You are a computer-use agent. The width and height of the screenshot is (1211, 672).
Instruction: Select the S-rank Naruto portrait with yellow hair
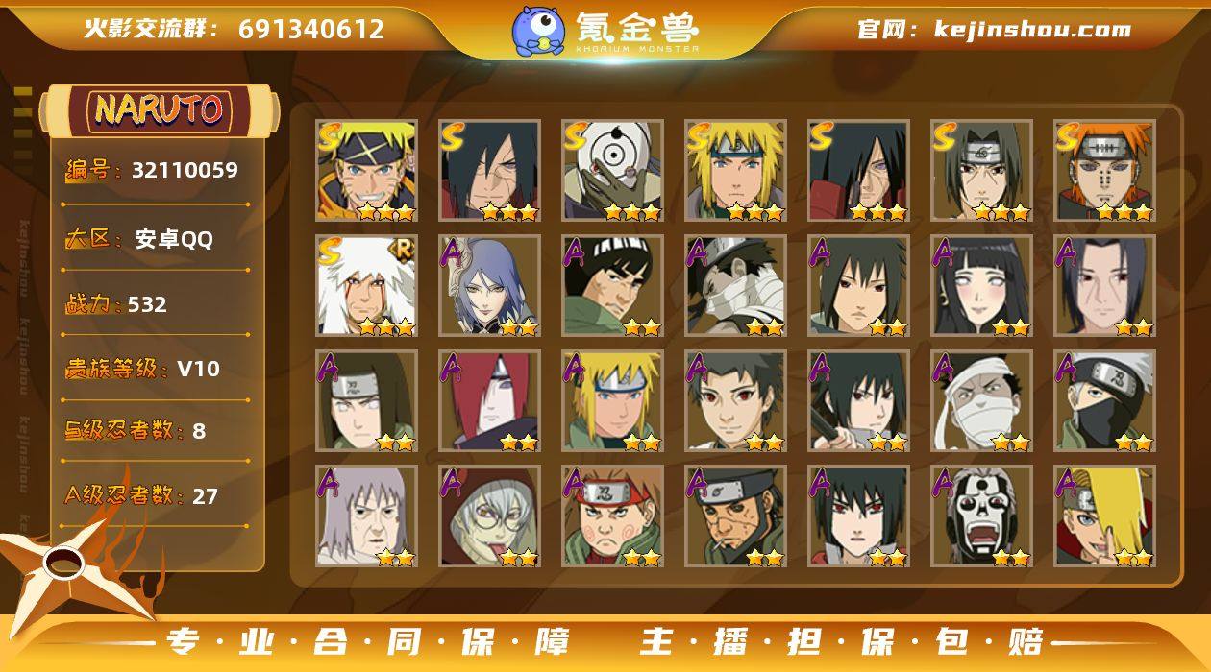click(x=366, y=171)
